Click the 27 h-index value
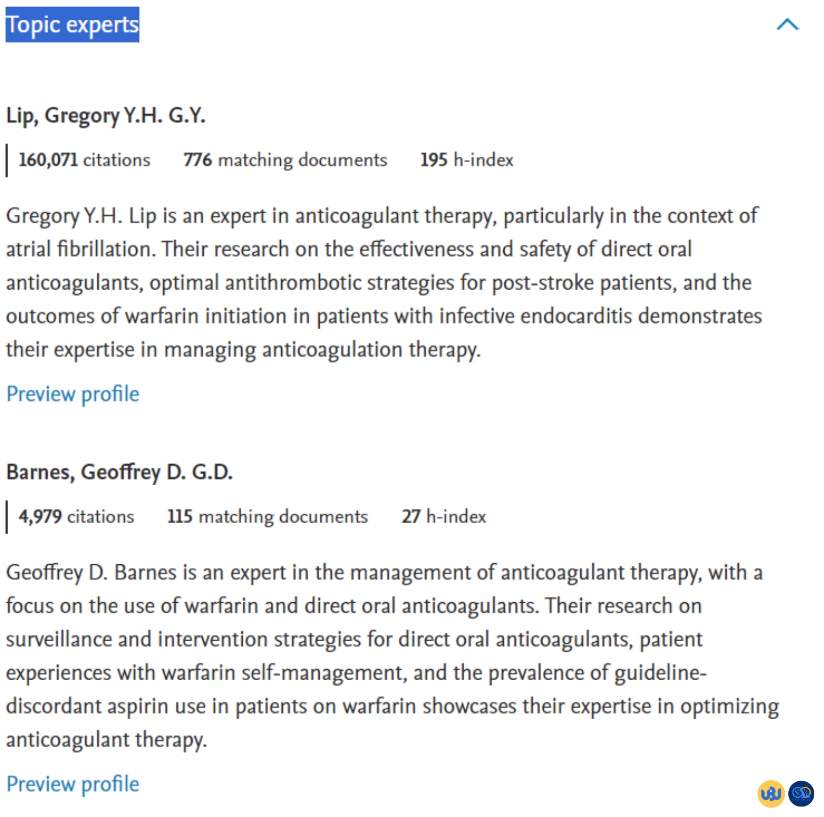 click(x=444, y=516)
